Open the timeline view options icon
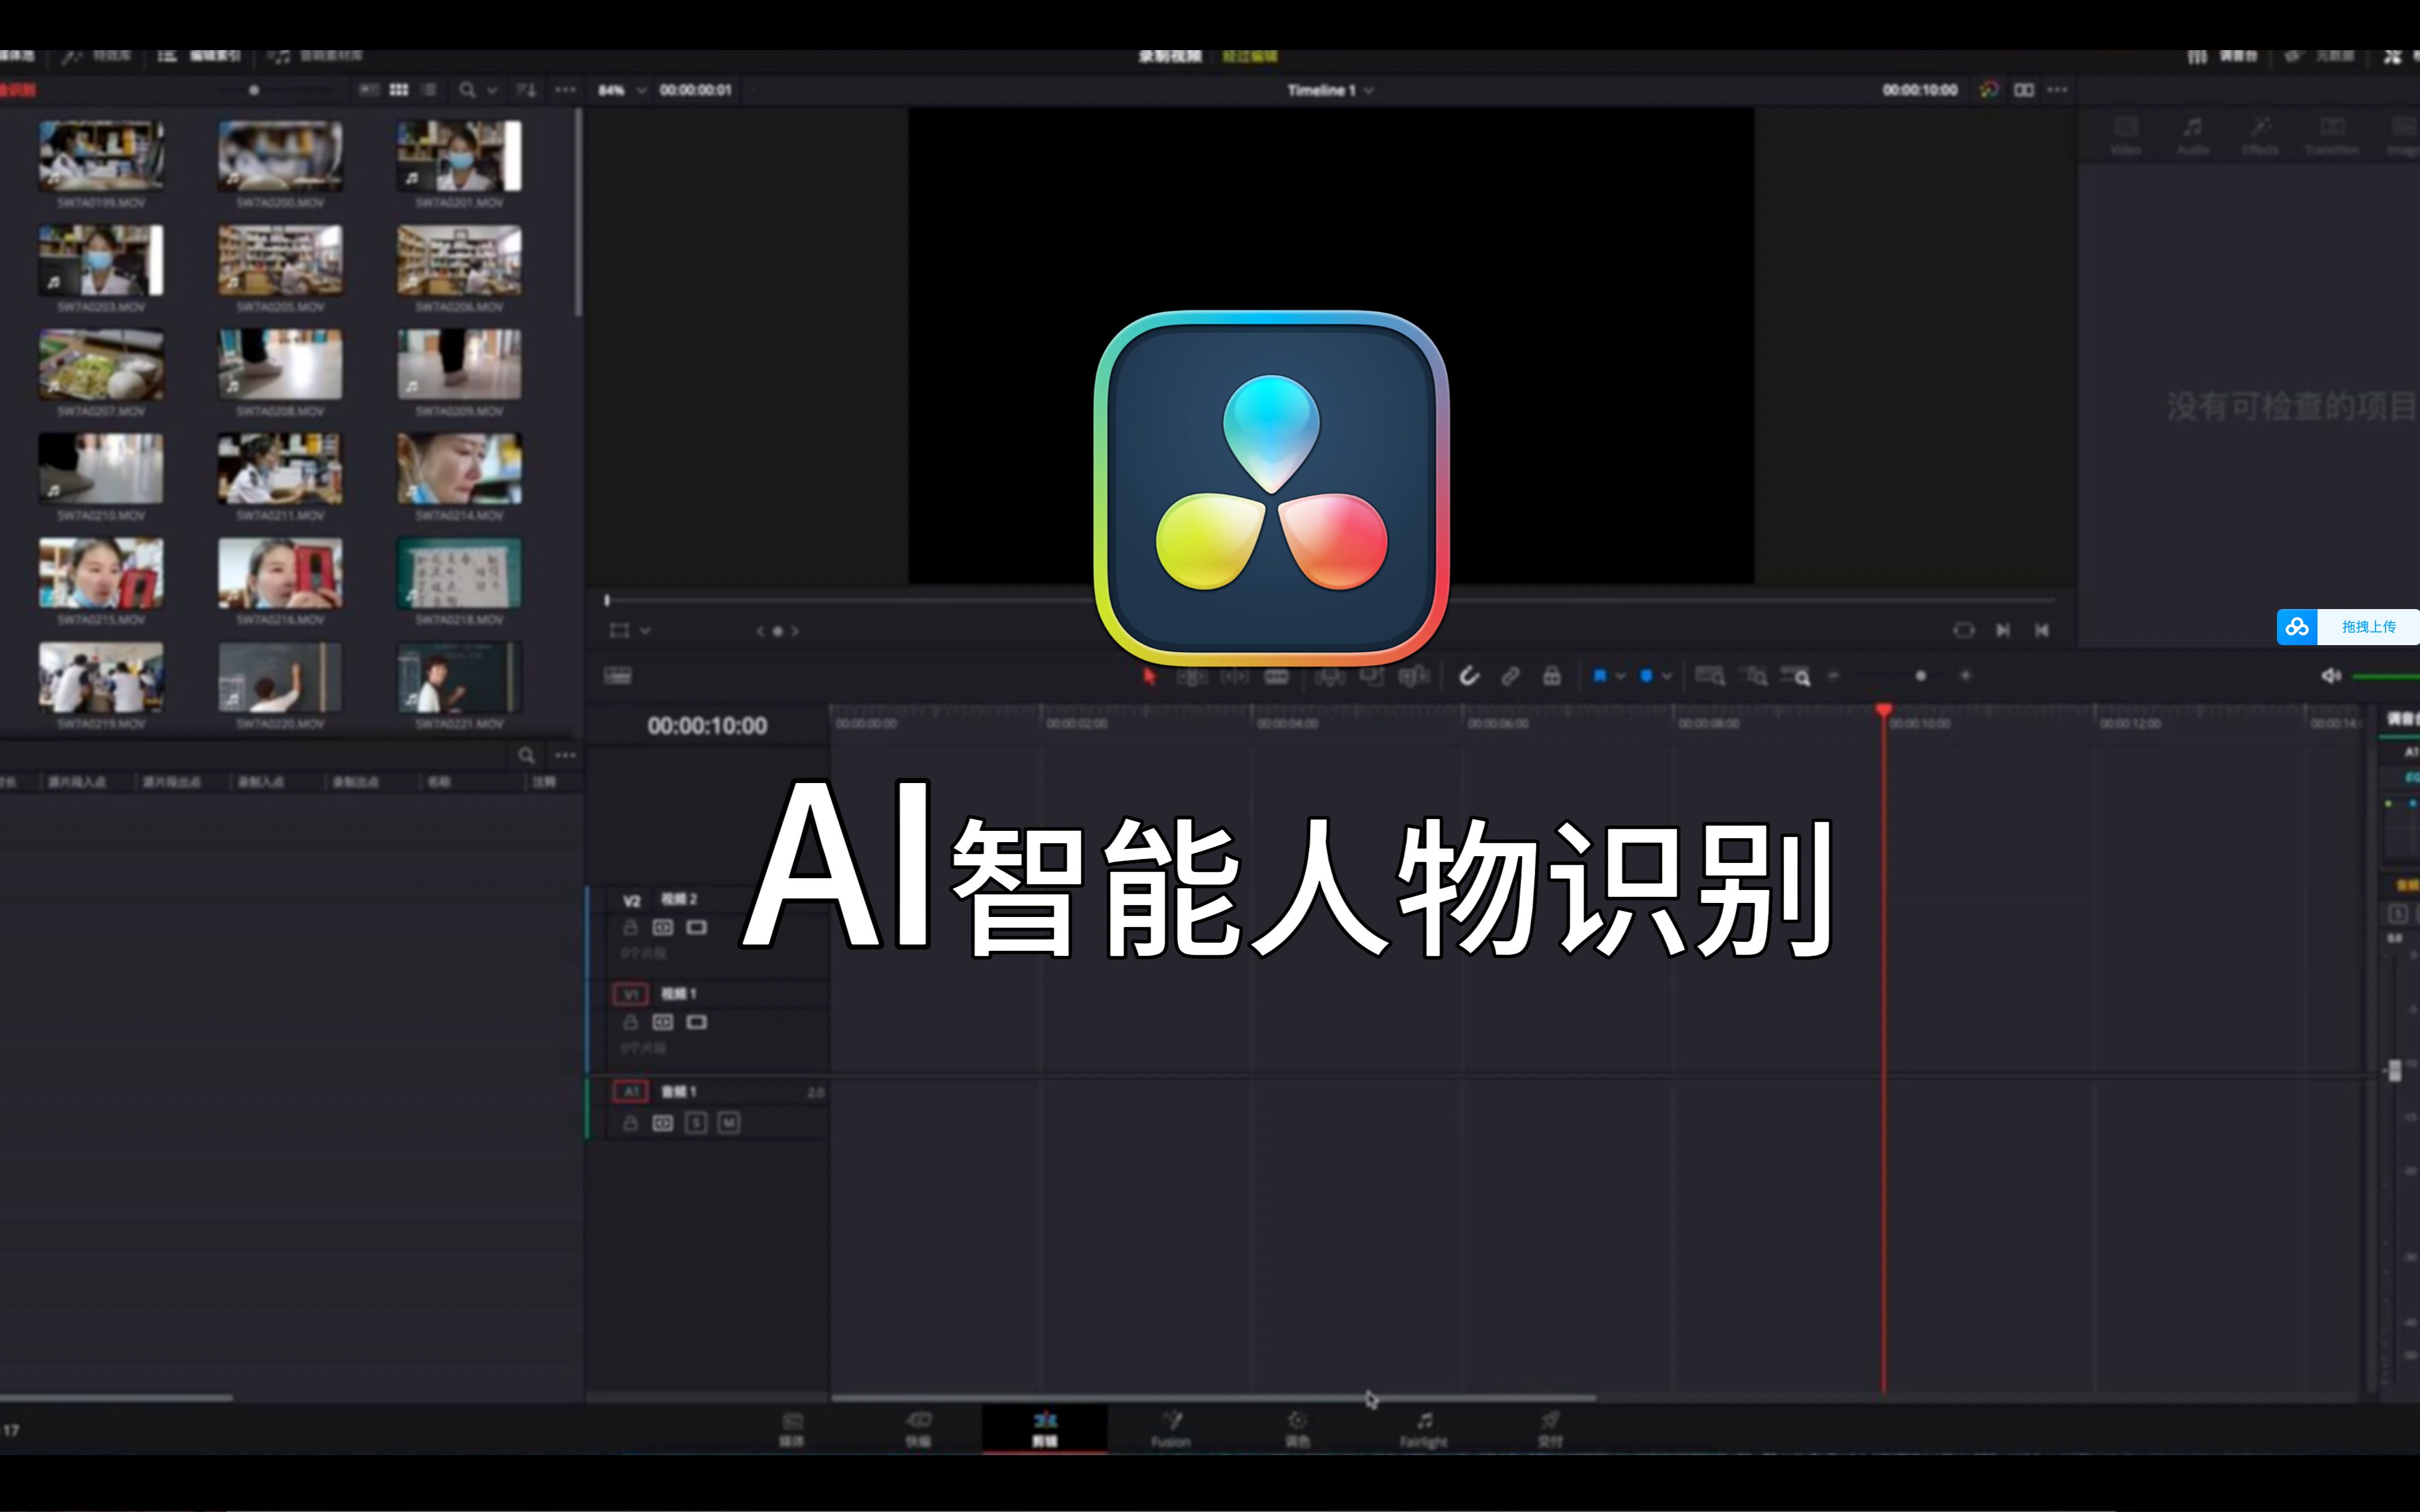Screen dimensions: 2420x1512 click(617, 676)
